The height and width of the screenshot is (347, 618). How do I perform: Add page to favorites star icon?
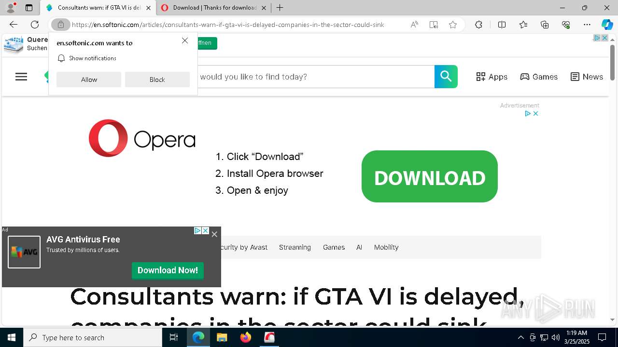pos(453,25)
